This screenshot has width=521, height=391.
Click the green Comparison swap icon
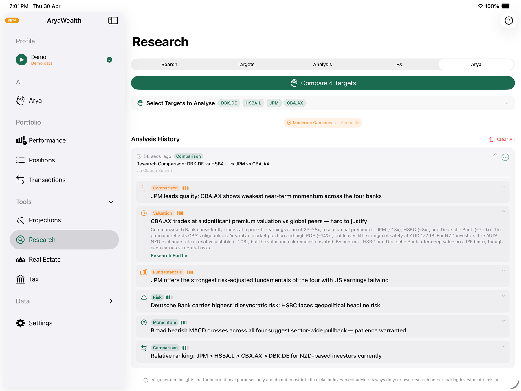[144, 348]
